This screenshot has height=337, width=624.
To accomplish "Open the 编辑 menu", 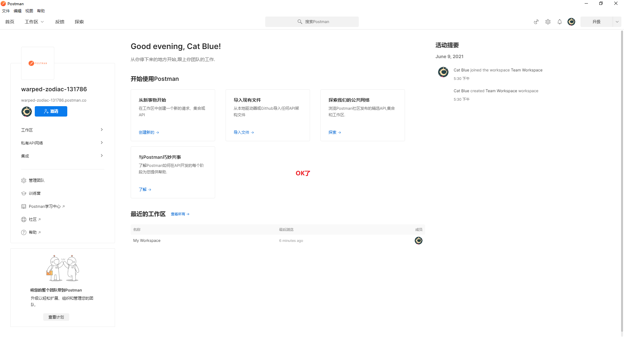I will click(18, 11).
